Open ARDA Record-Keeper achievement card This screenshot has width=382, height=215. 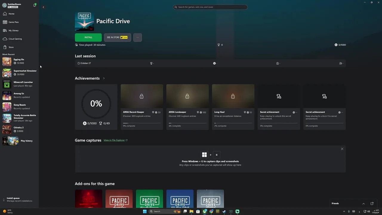(142, 107)
